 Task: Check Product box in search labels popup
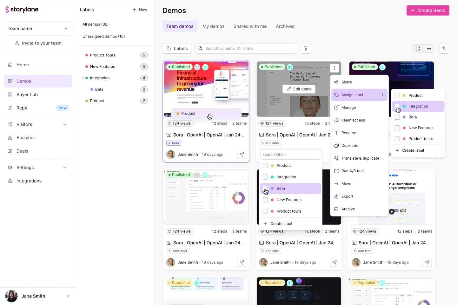pyautogui.click(x=265, y=166)
